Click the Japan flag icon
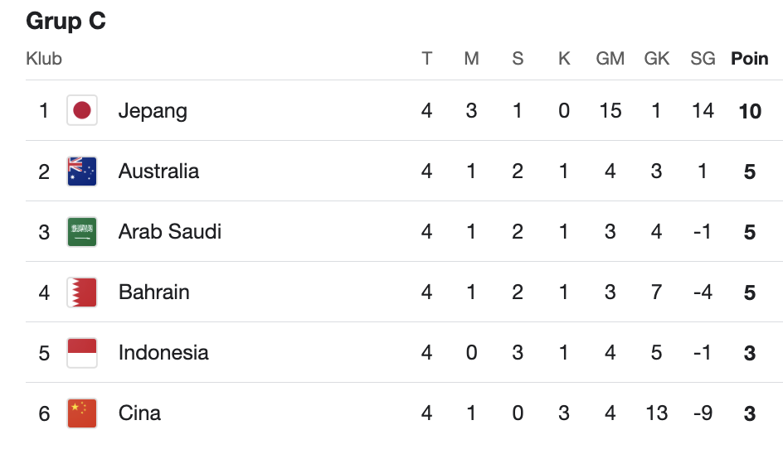The image size is (783, 459). click(x=82, y=110)
